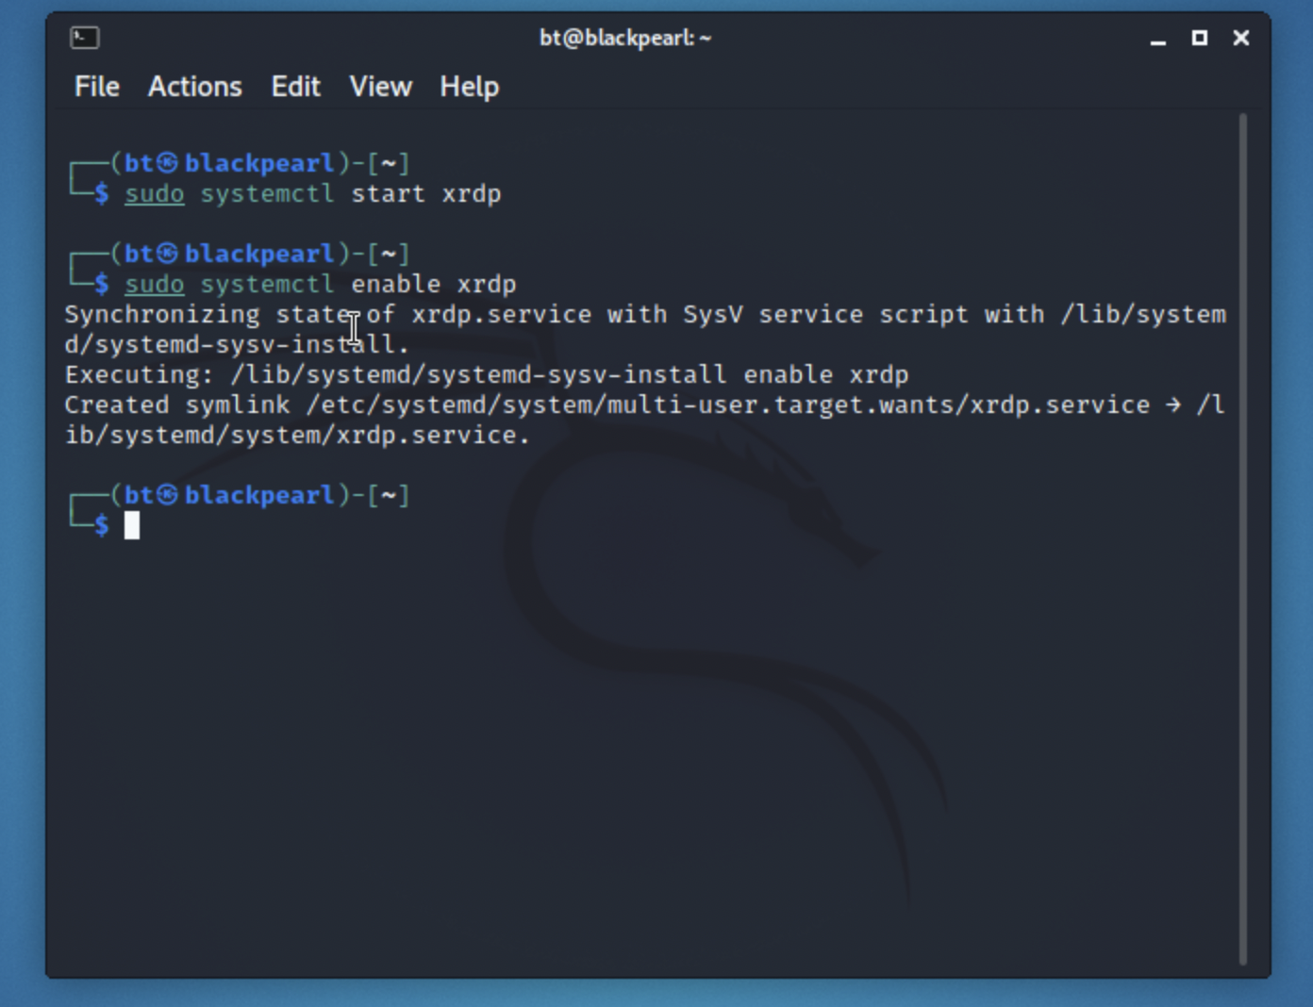Open the Help menu
The image size is (1313, 1007).
469,87
